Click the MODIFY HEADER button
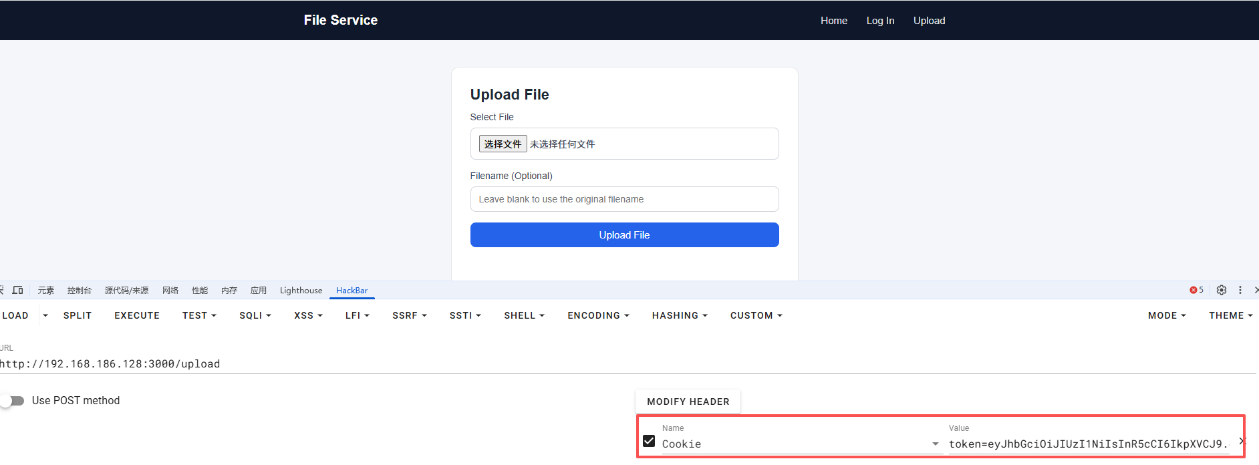This screenshot has width=1259, height=465. tap(688, 402)
